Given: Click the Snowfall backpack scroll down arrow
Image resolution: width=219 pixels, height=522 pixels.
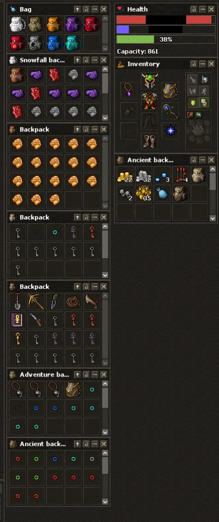Looking at the screenshot, I should 105,118.
